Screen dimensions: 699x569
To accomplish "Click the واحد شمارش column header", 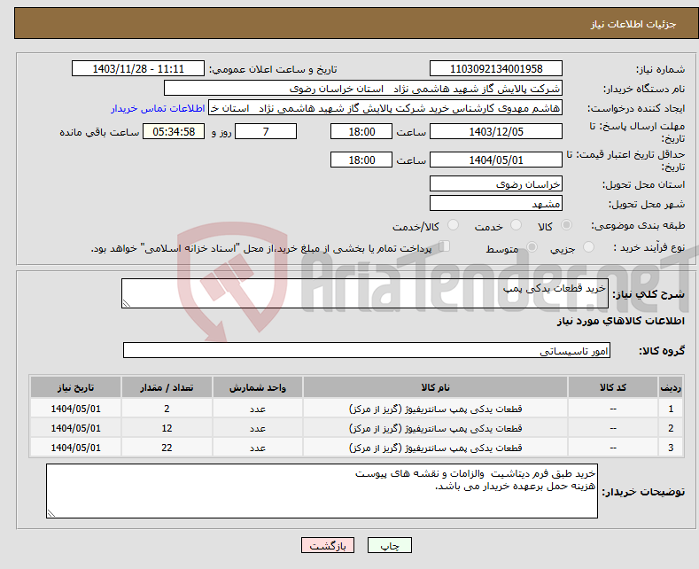I will click(258, 387).
